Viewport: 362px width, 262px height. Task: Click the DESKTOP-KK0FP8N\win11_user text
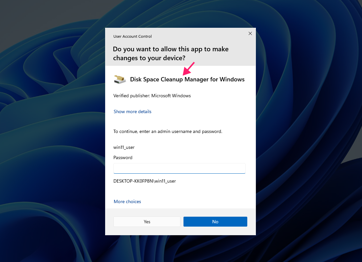(144, 181)
